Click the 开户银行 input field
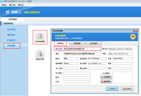141x96 pixels. (x=77, y=73)
